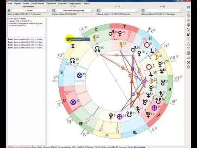This screenshot has width=197, height=148.
Task: Click Venus glyph at 18° in middle ring
Action: [x=139, y=53]
